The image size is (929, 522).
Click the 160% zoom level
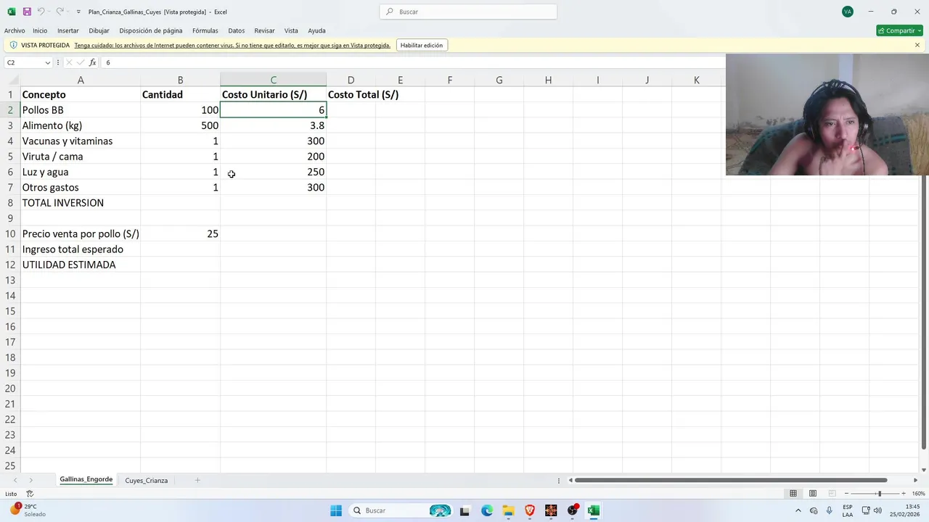pyautogui.click(x=918, y=494)
